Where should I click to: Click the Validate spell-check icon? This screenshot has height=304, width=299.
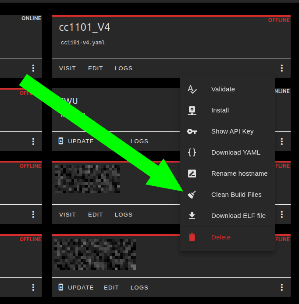[192, 89]
